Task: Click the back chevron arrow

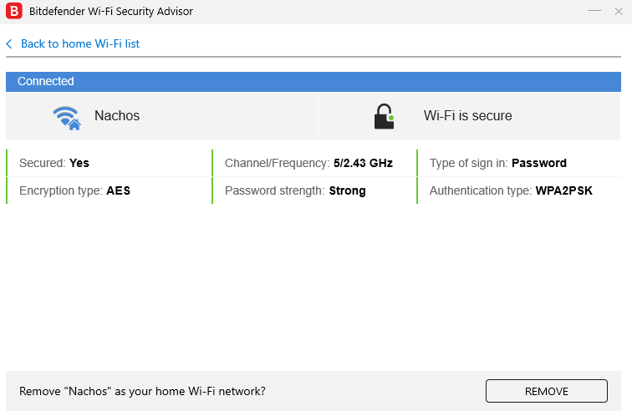Action: point(9,43)
